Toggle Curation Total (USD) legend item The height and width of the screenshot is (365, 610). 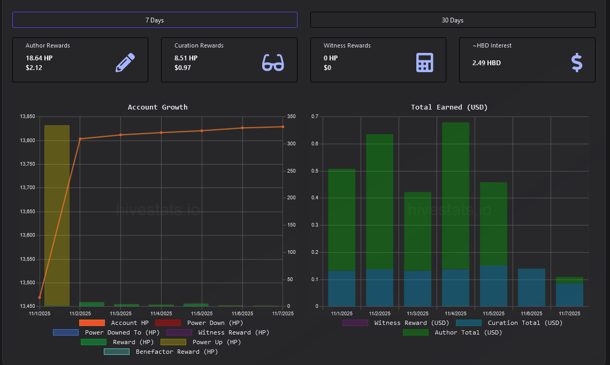pyautogui.click(x=469, y=323)
